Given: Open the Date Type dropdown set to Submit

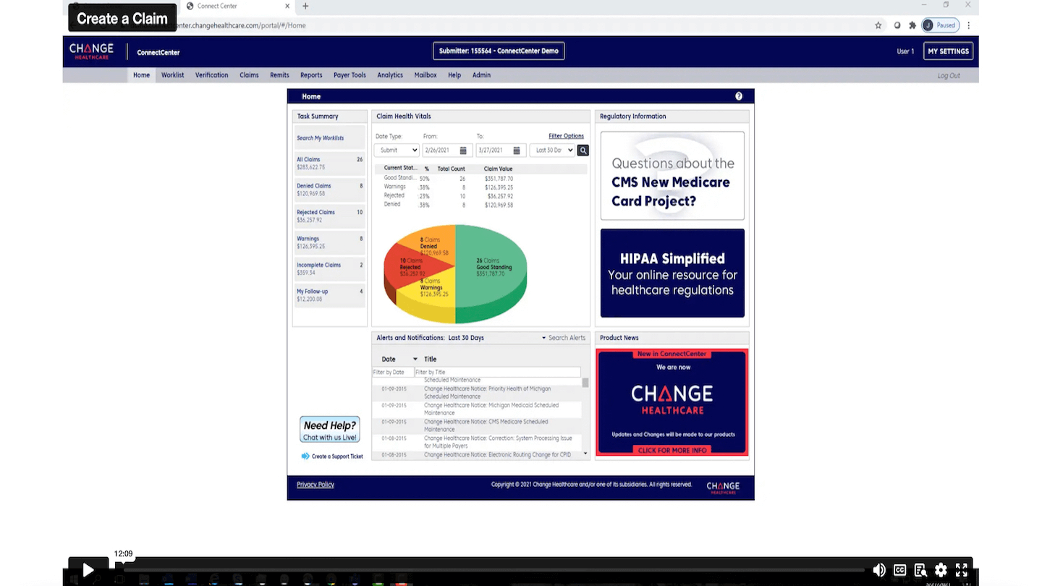Looking at the screenshot, I should click(x=397, y=150).
